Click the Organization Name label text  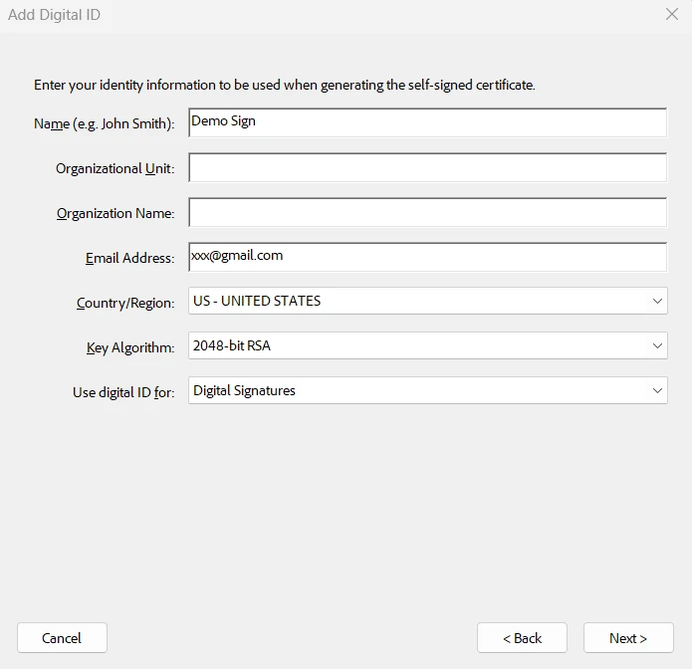(x=115, y=213)
